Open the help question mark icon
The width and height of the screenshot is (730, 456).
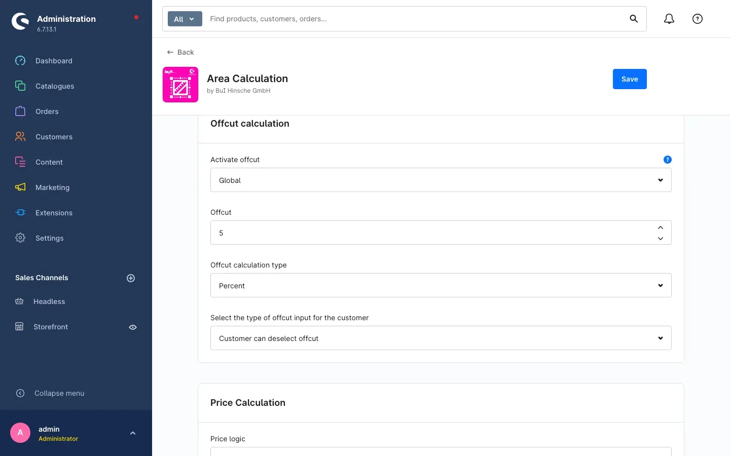coord(698,19)
